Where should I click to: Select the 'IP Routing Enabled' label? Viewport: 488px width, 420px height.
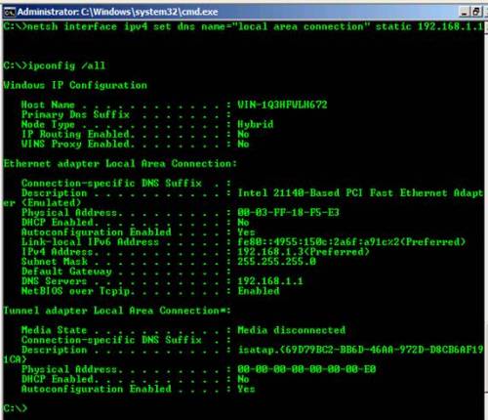pos(76,134)
